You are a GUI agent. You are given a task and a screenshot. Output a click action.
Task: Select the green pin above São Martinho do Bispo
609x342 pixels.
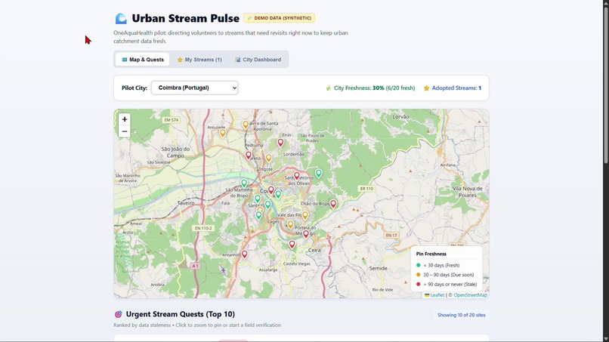click(244, 183)
